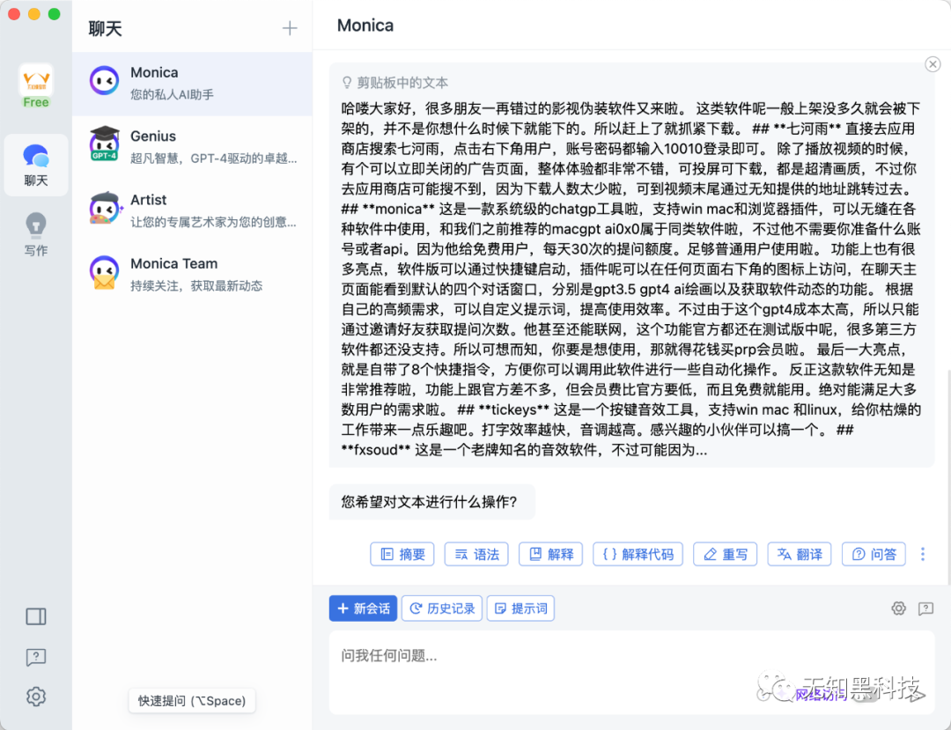This screenshot has height=730, width=951.
Task: Open the Monica Team chat row
Action: tap(192, 275)
